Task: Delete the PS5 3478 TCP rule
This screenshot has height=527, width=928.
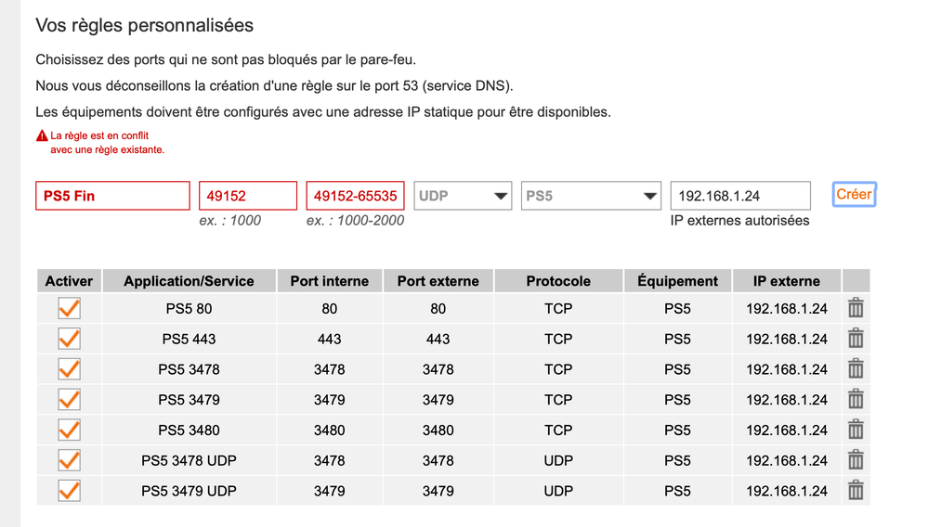Action: (856, 369)
